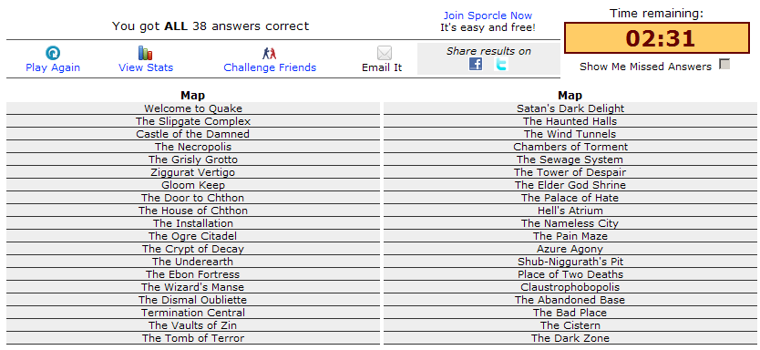
Task: Share results on Twitter icon
Action: (501, 64)
